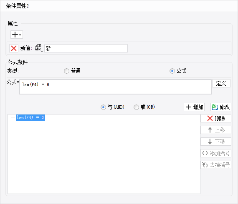Image resolution: width=238 pixels, height=204 pixels.
Task: Click the 定义 button
Action: (x=221, y=83)
